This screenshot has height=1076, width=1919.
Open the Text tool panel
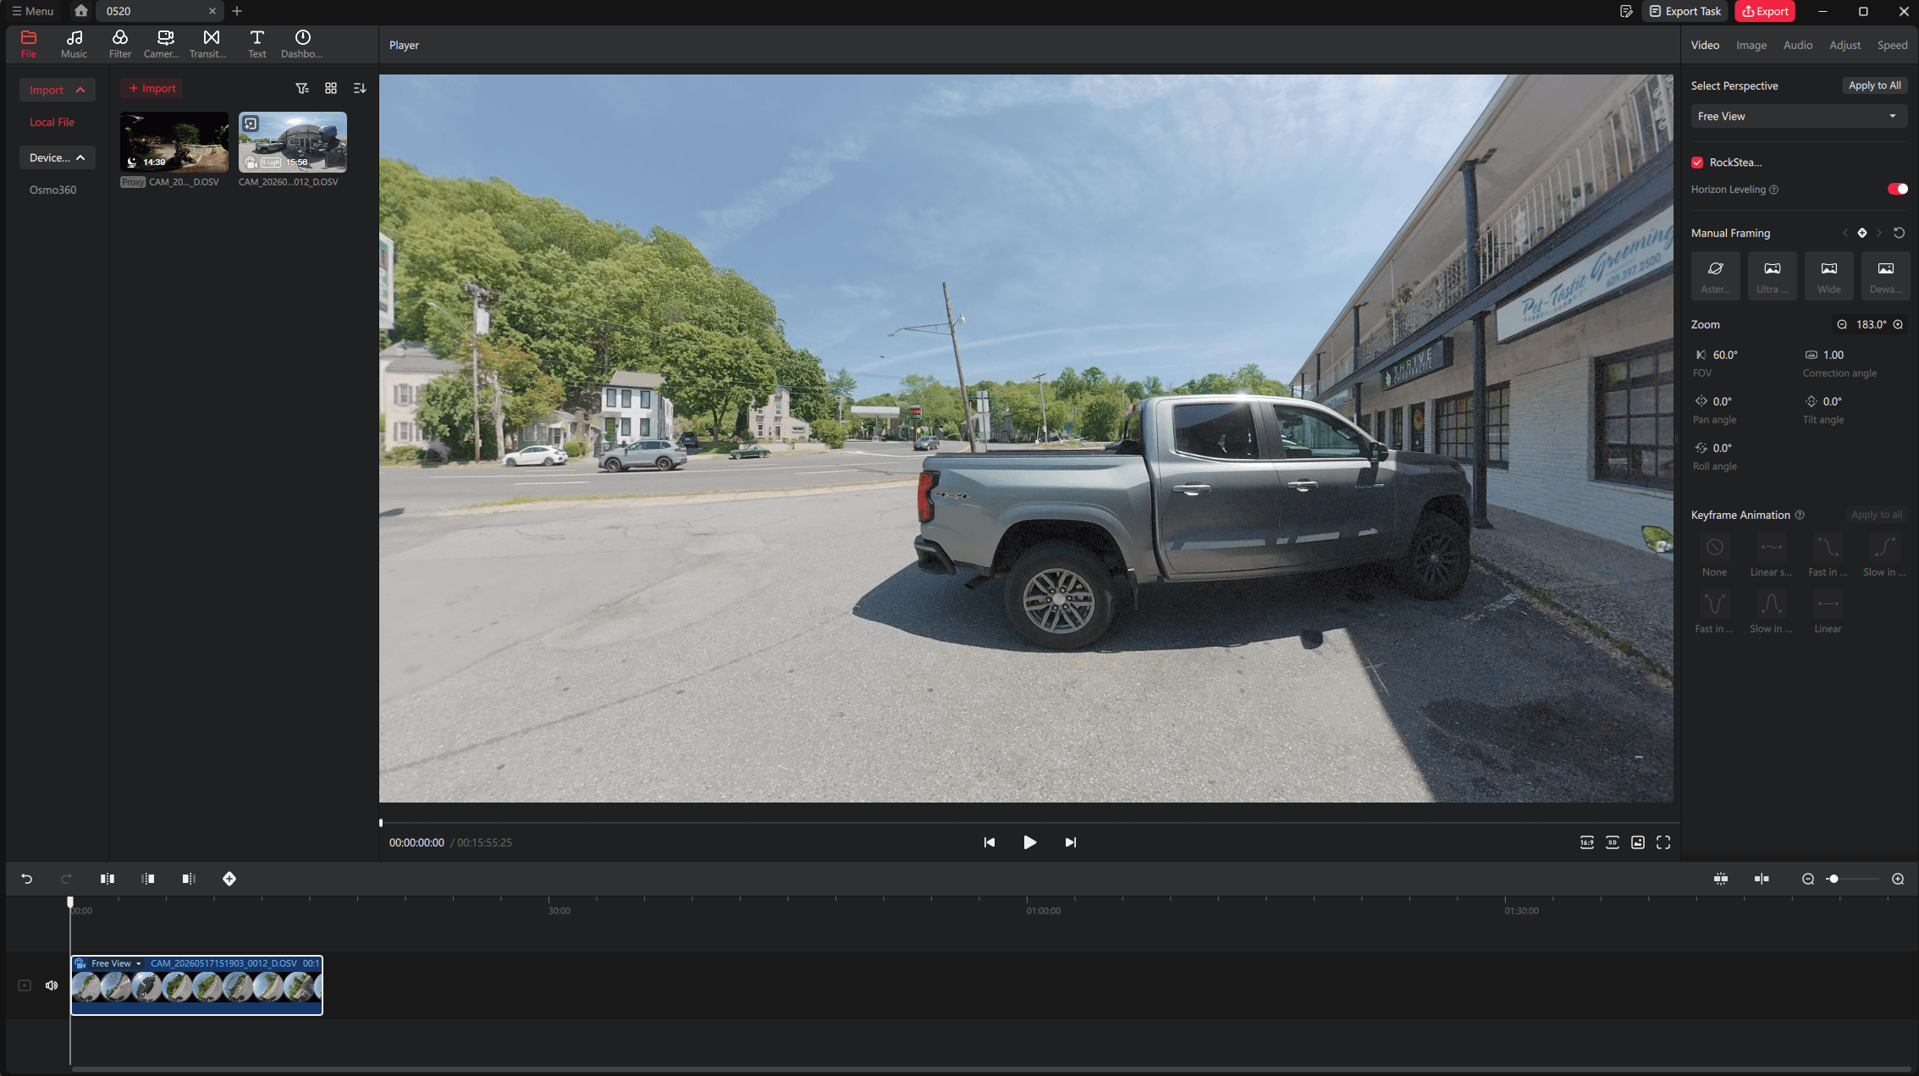[x=256, y=44]
